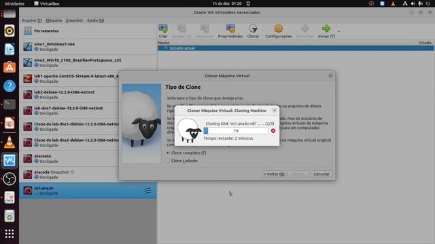Click the Criado column header

[x=425, y=43]
